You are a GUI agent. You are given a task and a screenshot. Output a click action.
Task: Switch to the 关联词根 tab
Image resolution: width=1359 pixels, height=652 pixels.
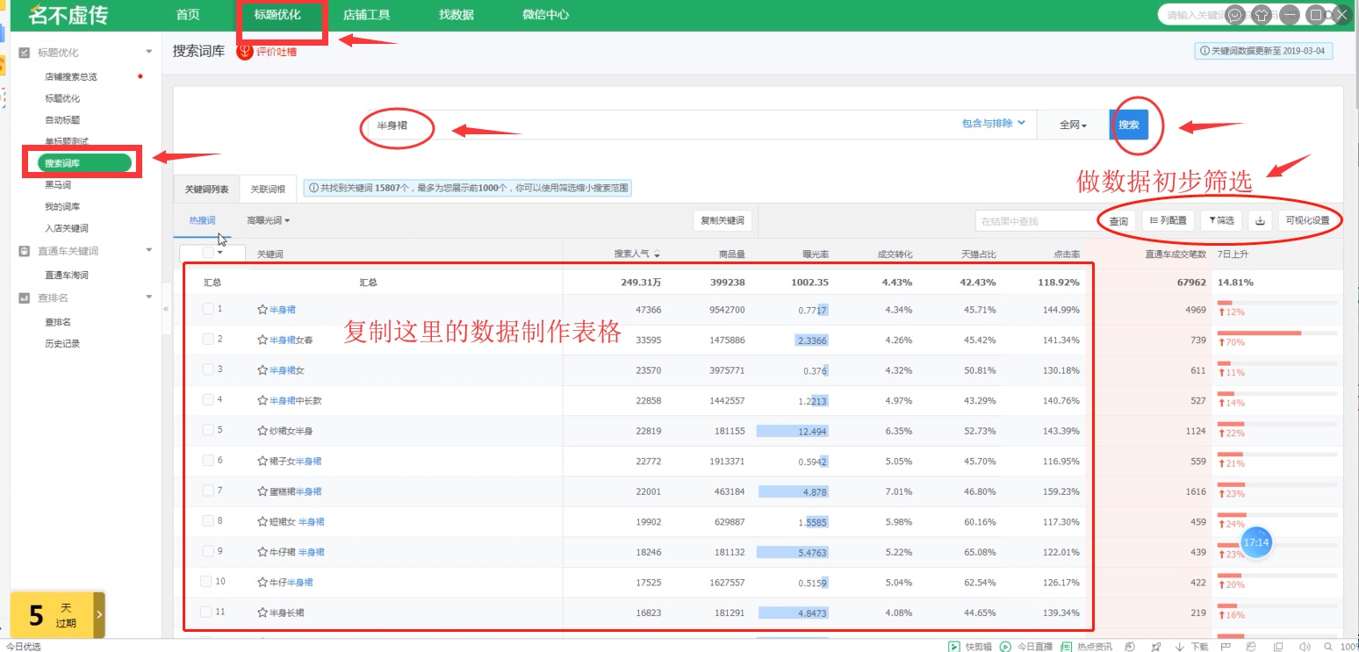pos(268,189)
